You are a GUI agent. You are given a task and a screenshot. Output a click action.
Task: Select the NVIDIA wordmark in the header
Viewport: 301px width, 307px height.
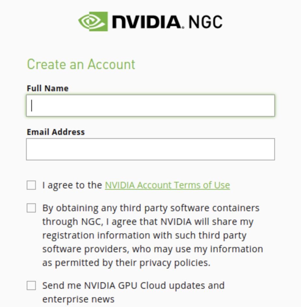coord(147,21)
